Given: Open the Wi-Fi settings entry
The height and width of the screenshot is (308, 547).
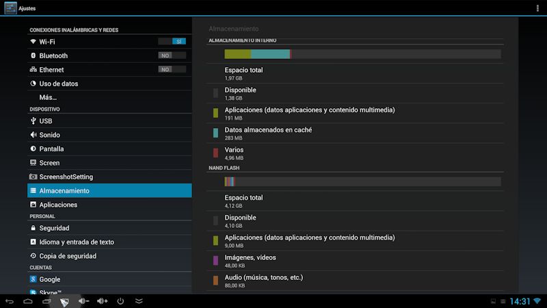Looking at the screenshot, I should click(x=109, y=42).
